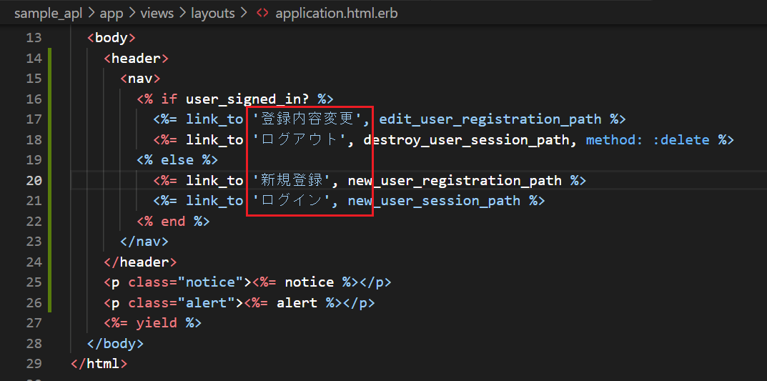Expand breadcrumb chevron after sample_apl

pos(91,13)
